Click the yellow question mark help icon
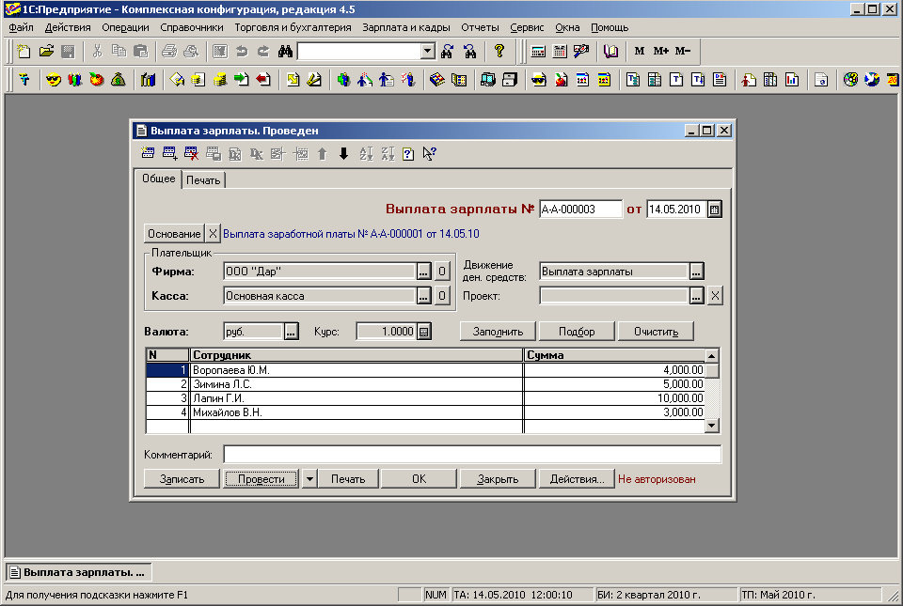 coord(499,51)
